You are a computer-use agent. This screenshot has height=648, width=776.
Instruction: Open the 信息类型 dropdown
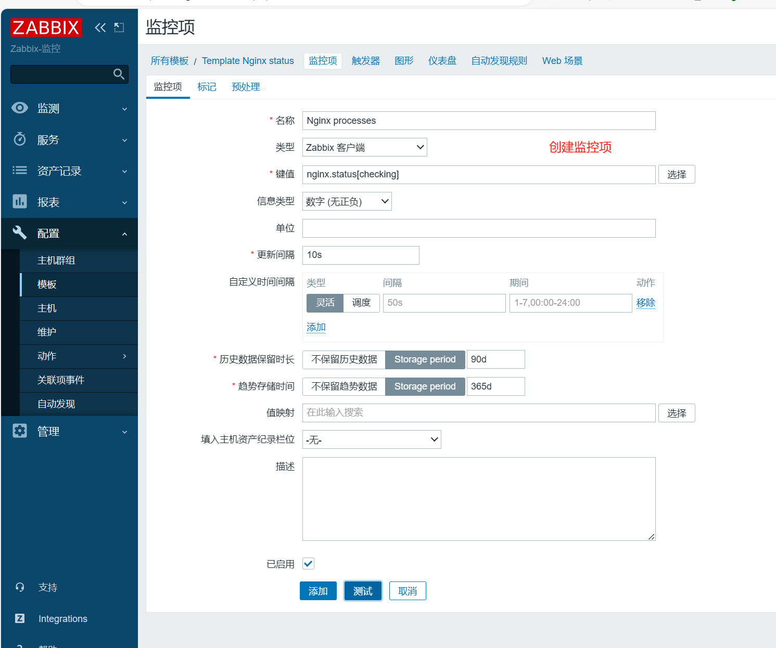coord(347,201)
